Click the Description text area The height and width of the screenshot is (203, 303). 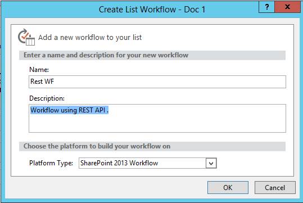click(x=157, y=118)
